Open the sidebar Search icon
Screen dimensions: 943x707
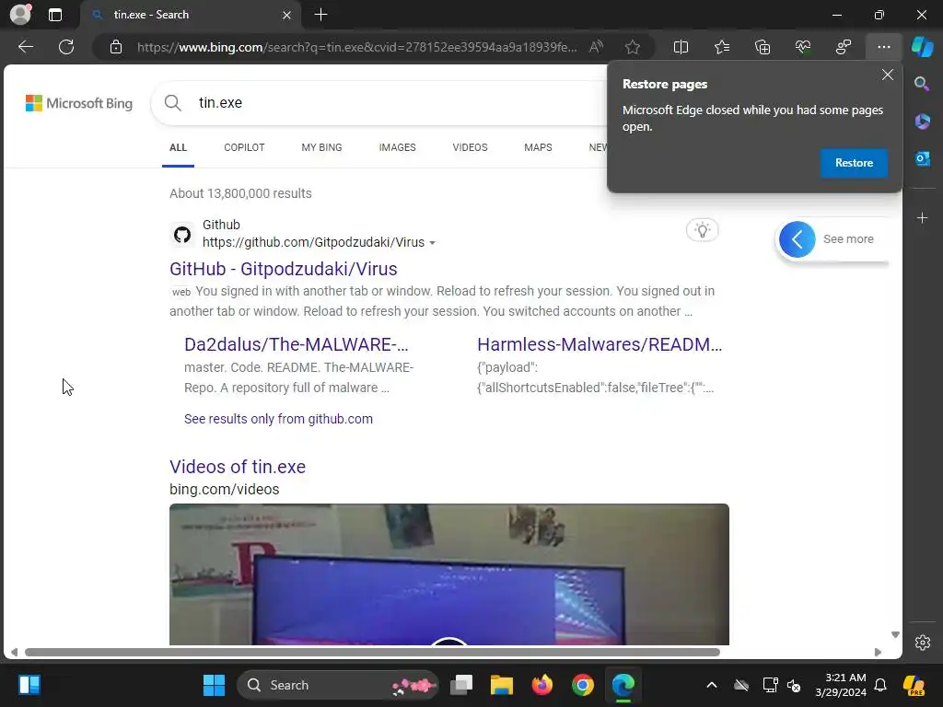tap(923, 84)
